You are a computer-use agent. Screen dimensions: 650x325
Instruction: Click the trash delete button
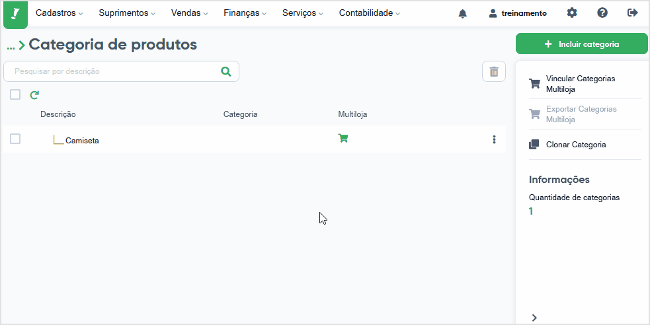[x=494, y=71]
